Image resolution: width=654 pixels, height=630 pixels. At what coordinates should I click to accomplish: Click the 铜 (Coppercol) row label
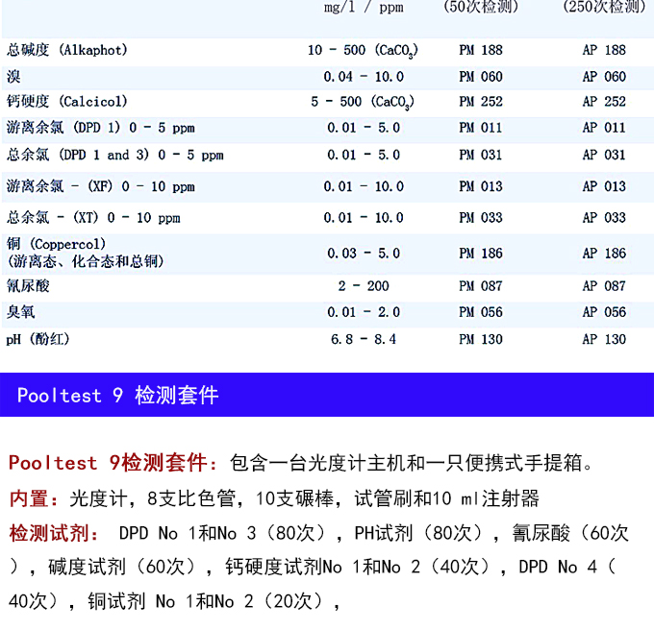58,245
